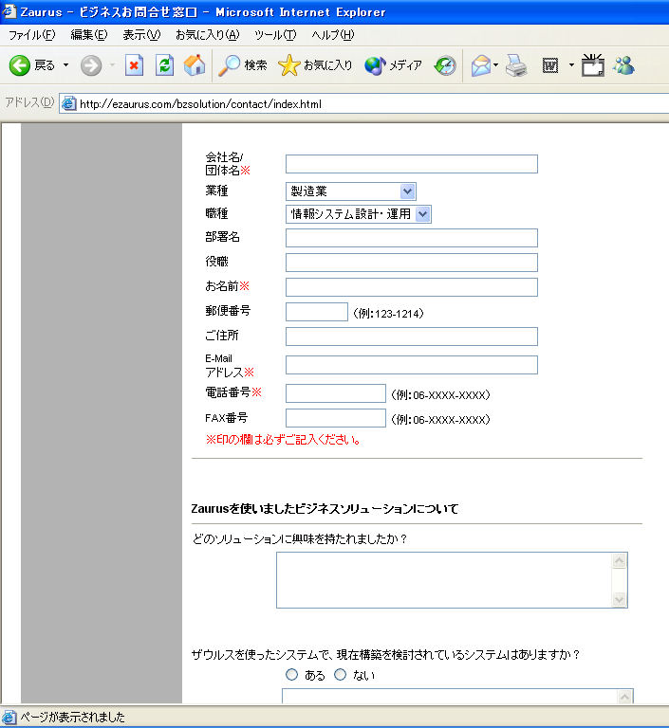Click the Print icon in toolbar
This screenshot has width=669, height=728.
516,65
